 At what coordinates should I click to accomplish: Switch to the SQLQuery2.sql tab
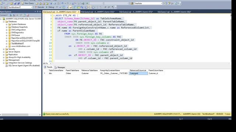(136, 12)
